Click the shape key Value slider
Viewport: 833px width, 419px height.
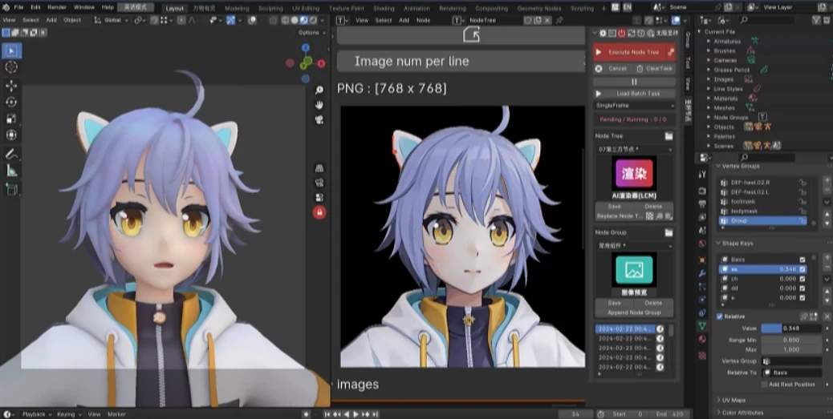pos(790,328)
